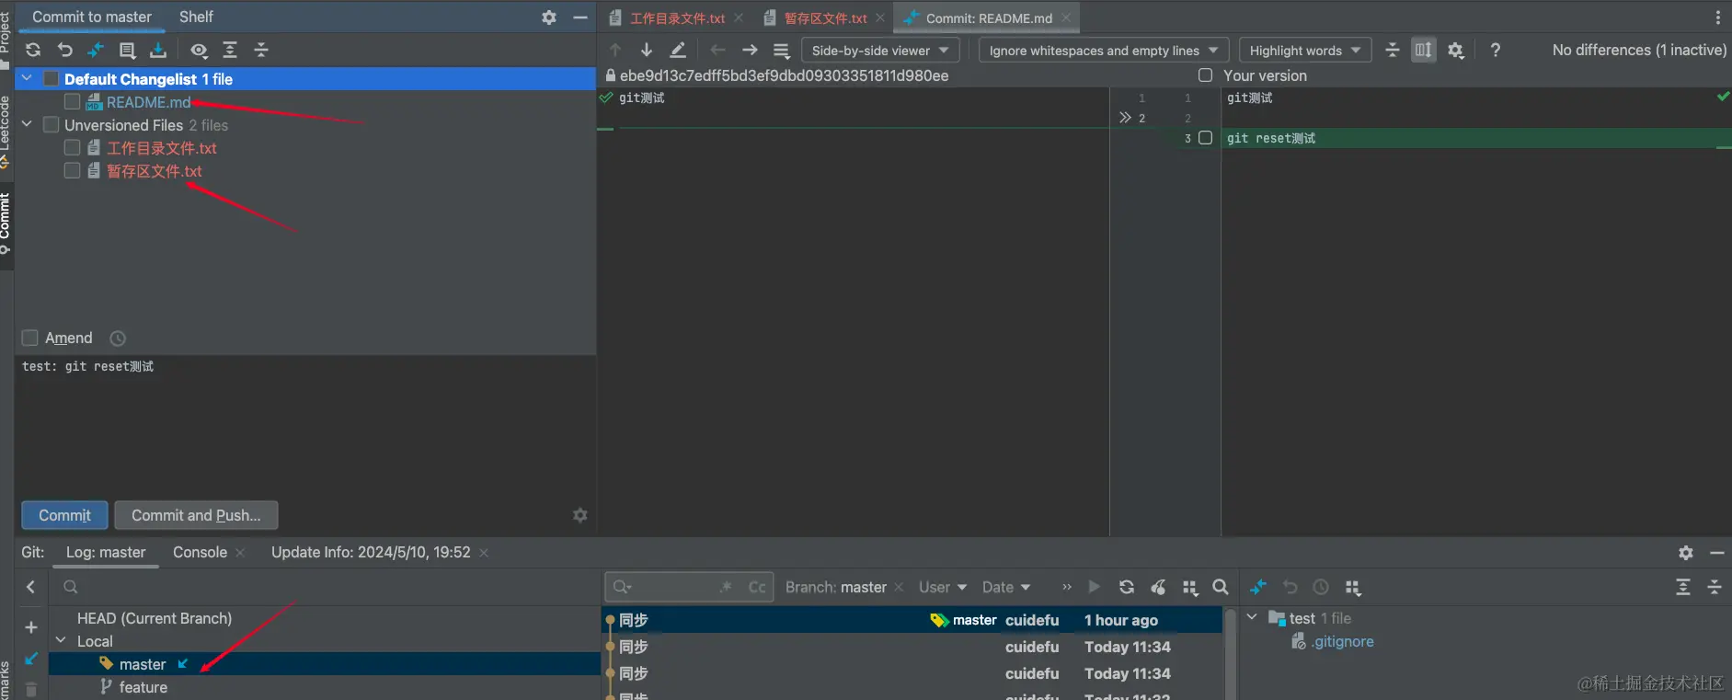Open the .gitignore file in commit details
This screenshot has width=1732, height=700.
(x=1343, y=641)
